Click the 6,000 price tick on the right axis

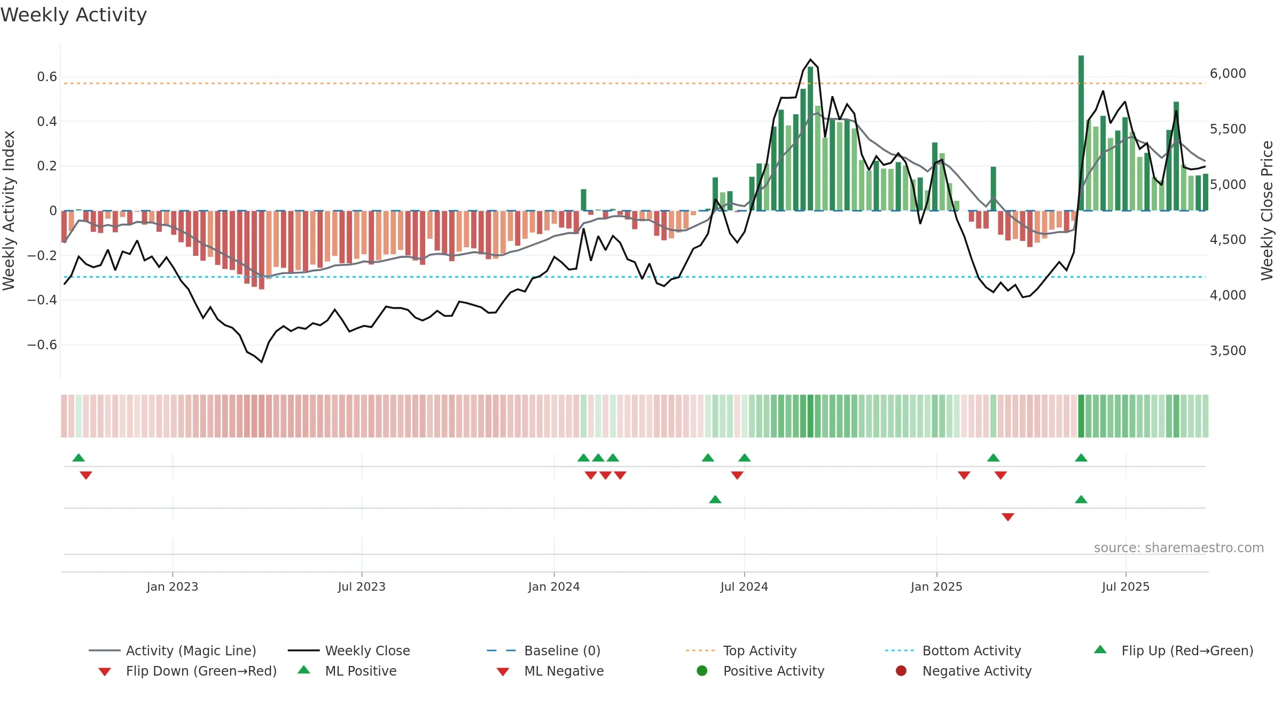(1228, 74)
